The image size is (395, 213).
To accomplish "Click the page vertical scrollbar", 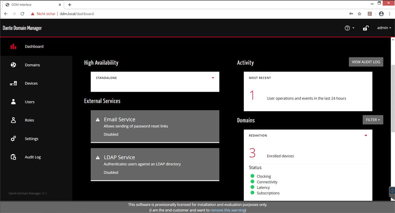I will pos(393,99).
